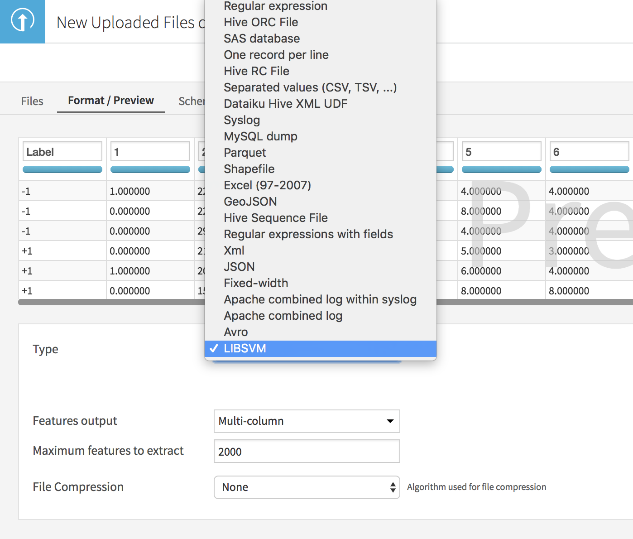Click cell 6.000000 in column 5

(502, 271)
